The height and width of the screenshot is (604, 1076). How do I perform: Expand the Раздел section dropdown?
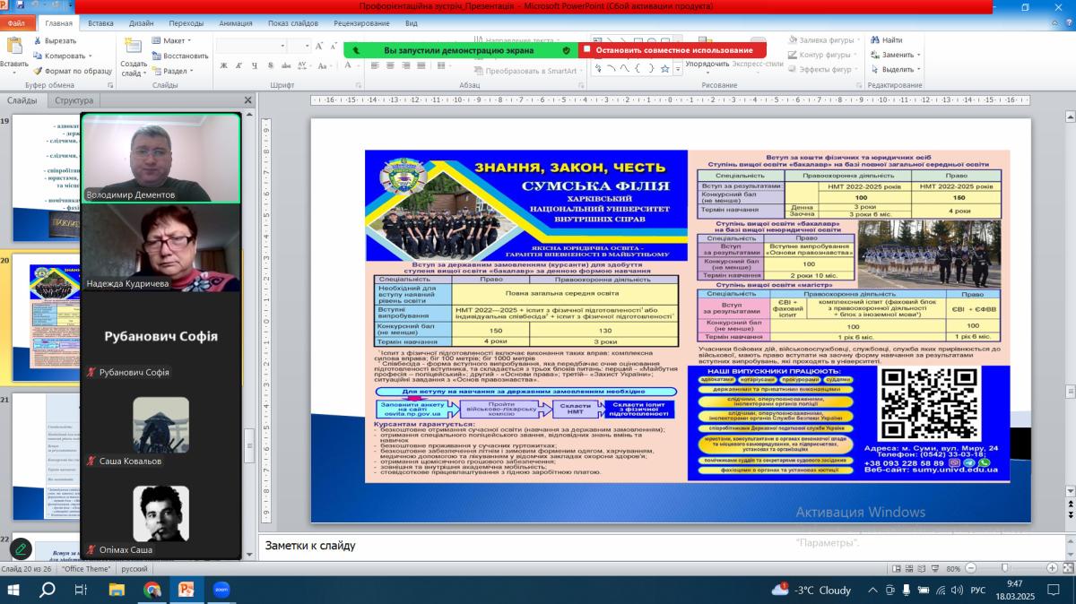coord(174,71)
